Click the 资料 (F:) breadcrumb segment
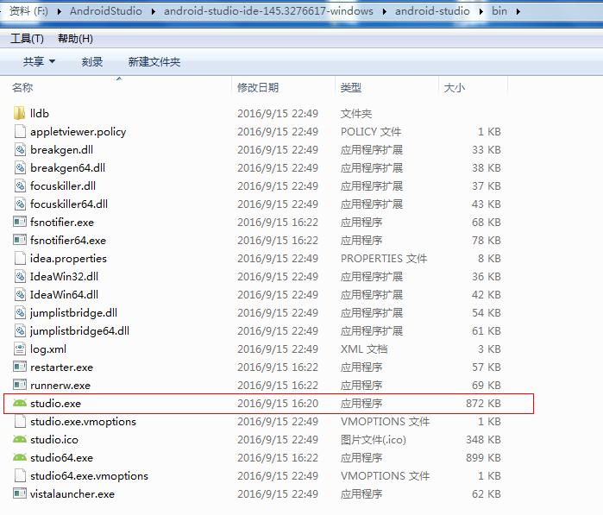 point(28,10)
